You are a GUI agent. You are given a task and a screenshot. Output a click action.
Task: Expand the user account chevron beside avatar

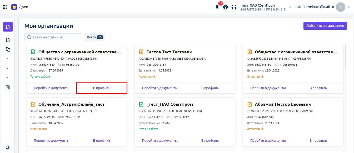[x=349, y=7]
